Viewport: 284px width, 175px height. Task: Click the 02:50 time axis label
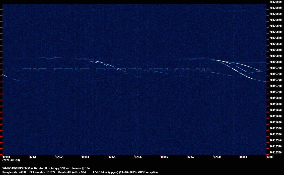coord(7,157)
